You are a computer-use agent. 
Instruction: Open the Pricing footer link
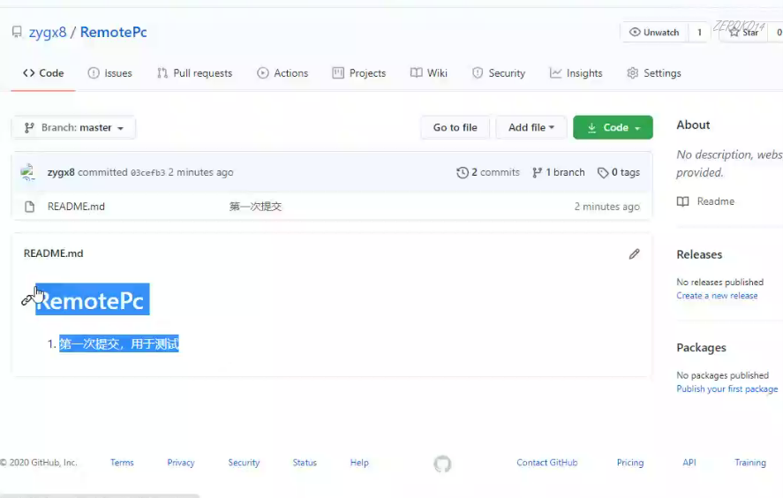click(630, 463)
